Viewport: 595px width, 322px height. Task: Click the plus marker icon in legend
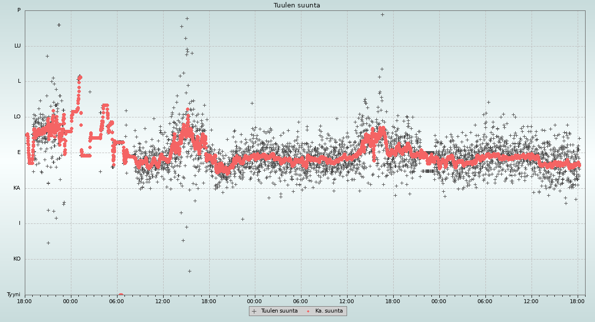click(254, 311)
